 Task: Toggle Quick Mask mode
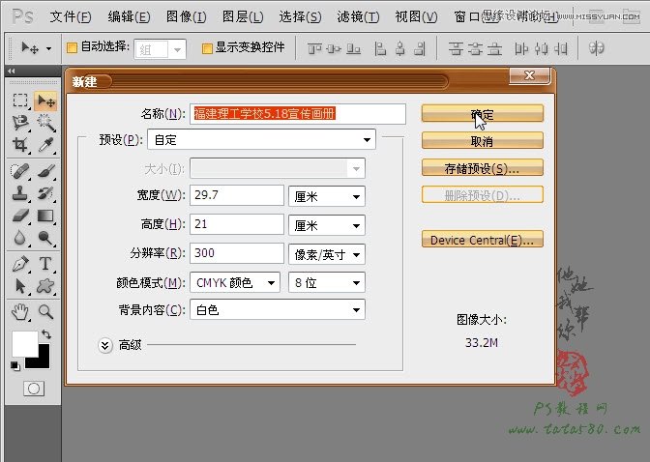34,389
